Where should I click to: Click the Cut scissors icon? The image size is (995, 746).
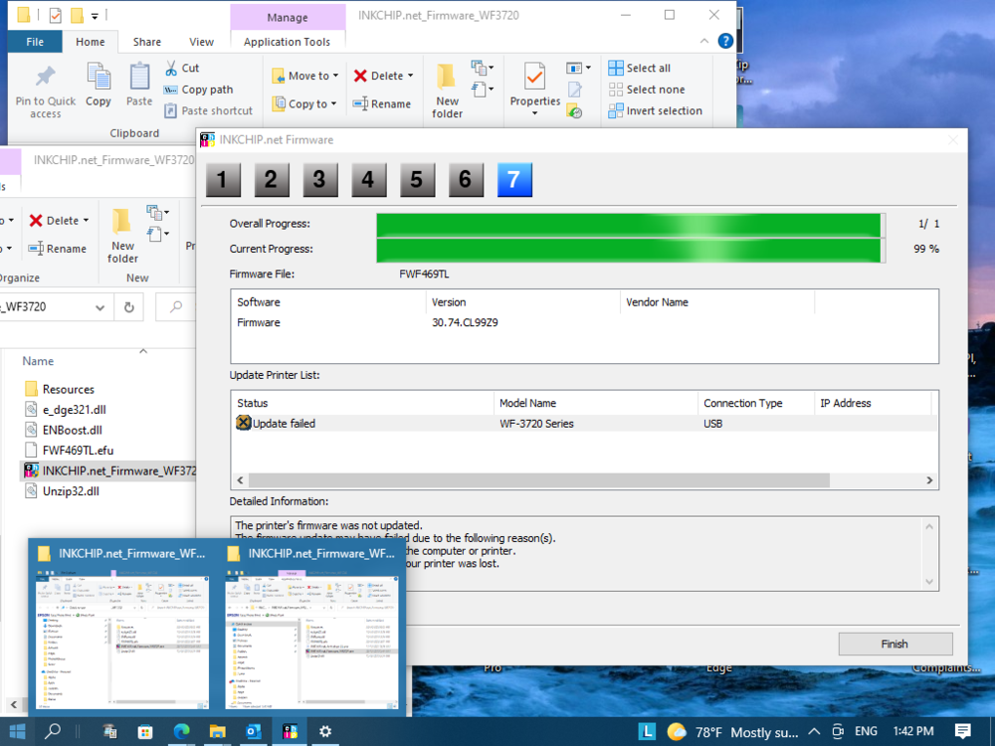pyautogui.click(x=169, y=68)
